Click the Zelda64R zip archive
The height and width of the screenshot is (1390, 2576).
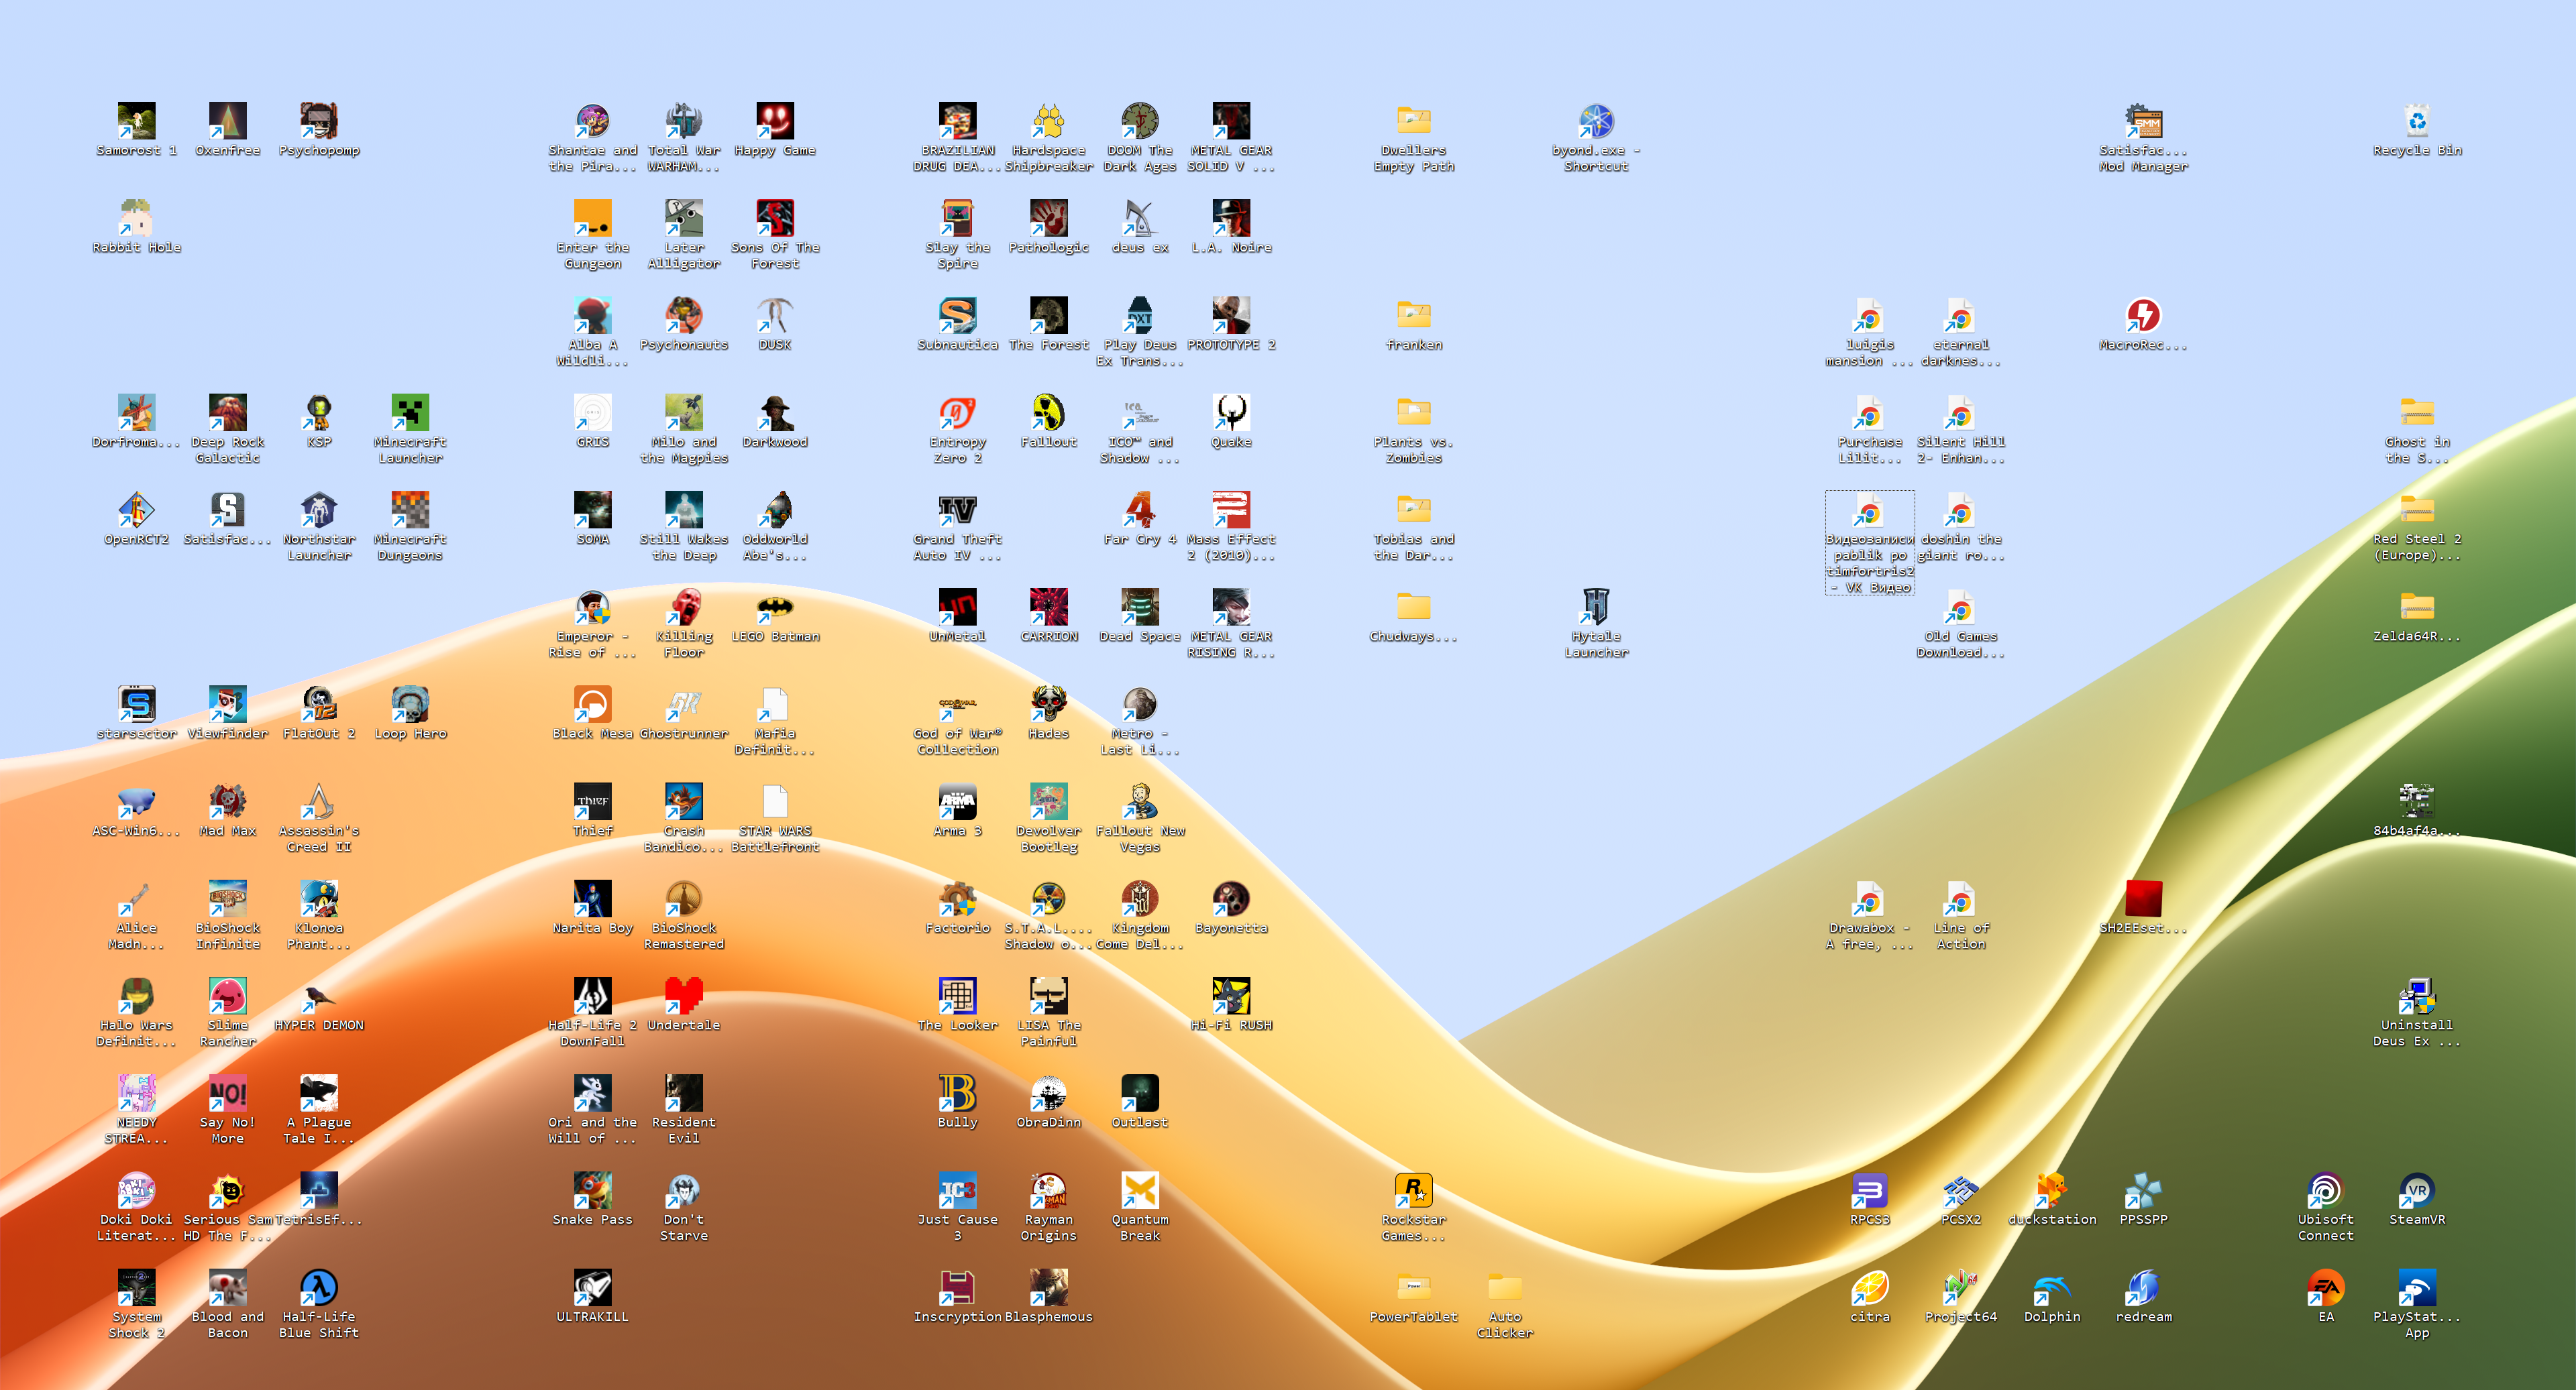(x=2416, y=607)
